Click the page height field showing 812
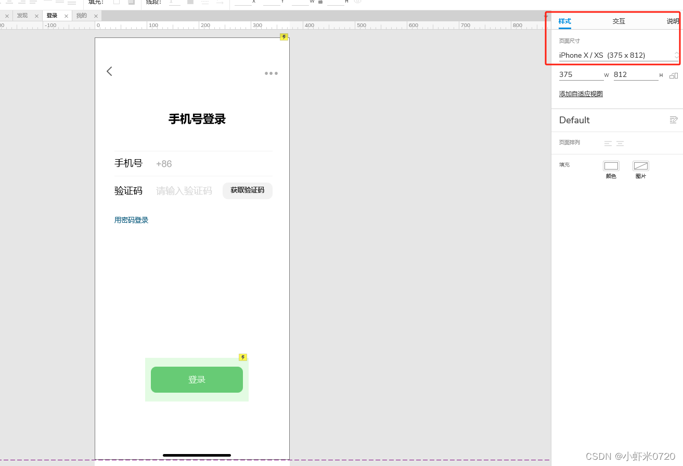This screenshot has width=683, height=466. pyautogui.click(x=636, y=74)
